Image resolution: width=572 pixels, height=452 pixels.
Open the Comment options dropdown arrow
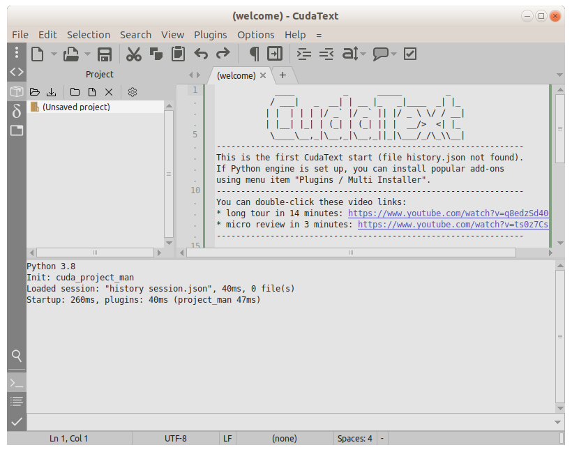click(393, 54)
